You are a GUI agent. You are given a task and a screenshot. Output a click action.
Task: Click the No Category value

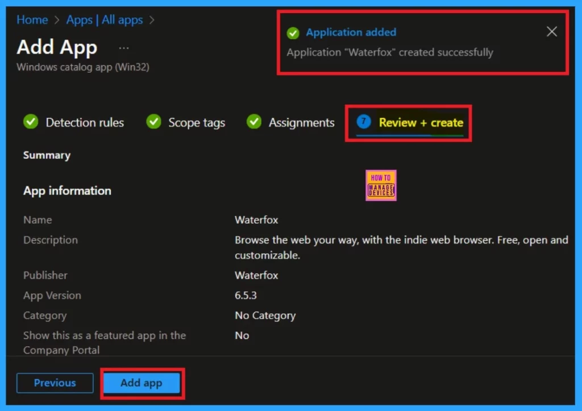point(265,316)
